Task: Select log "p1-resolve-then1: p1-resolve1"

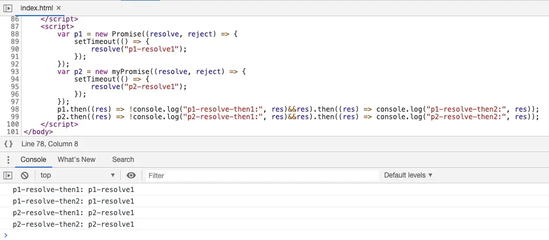Action: [74, 190]
